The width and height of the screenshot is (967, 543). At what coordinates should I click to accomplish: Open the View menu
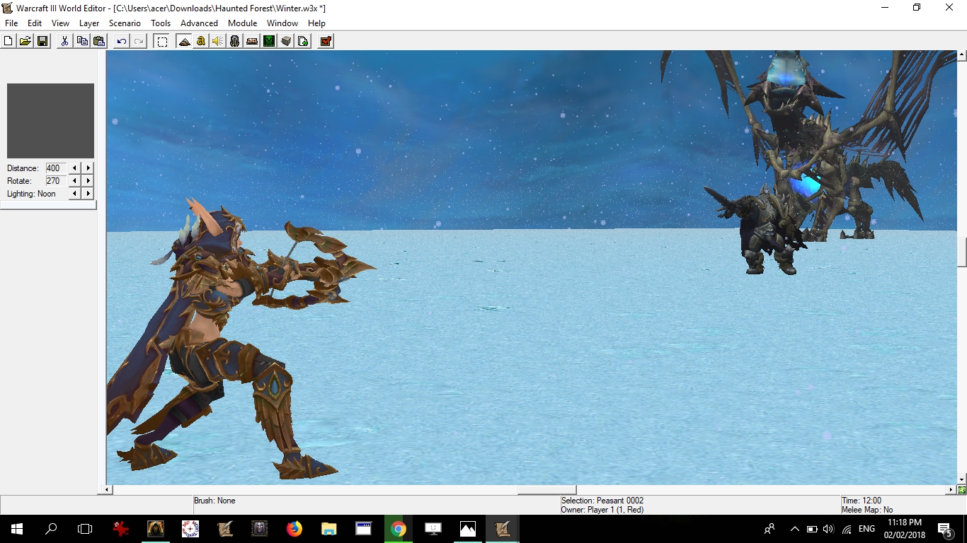click(x=60, y=23)
